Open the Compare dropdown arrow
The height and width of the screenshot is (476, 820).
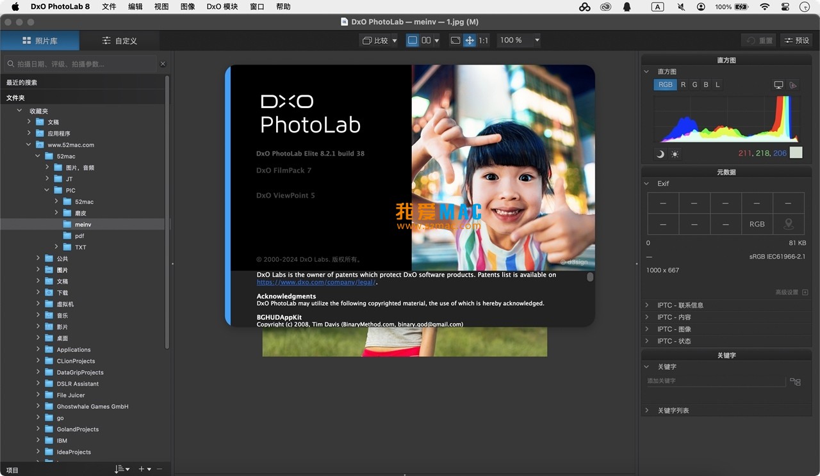(394, 41)
